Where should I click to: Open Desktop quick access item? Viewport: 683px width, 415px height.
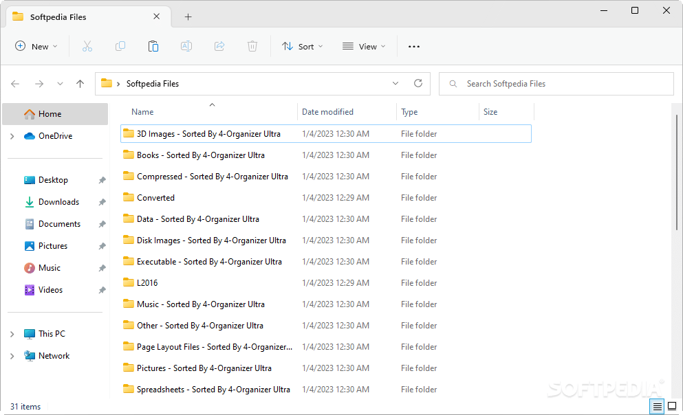click(x=53, y=180)
